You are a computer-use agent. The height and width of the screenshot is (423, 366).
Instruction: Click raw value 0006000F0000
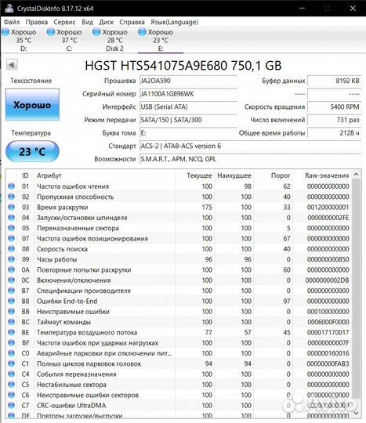click(x=328, y=322)
